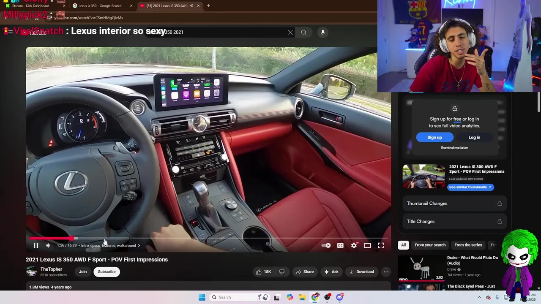Click the Windows taskbar Search box
Viewport: 541px width, 304px height.
tap(239, 297)
